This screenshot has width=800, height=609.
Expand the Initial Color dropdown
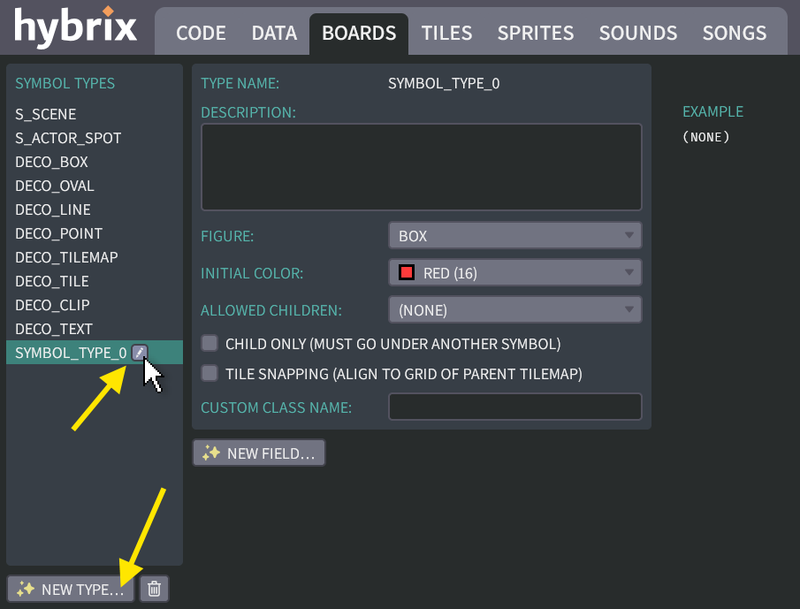click(x=514, y=273)
